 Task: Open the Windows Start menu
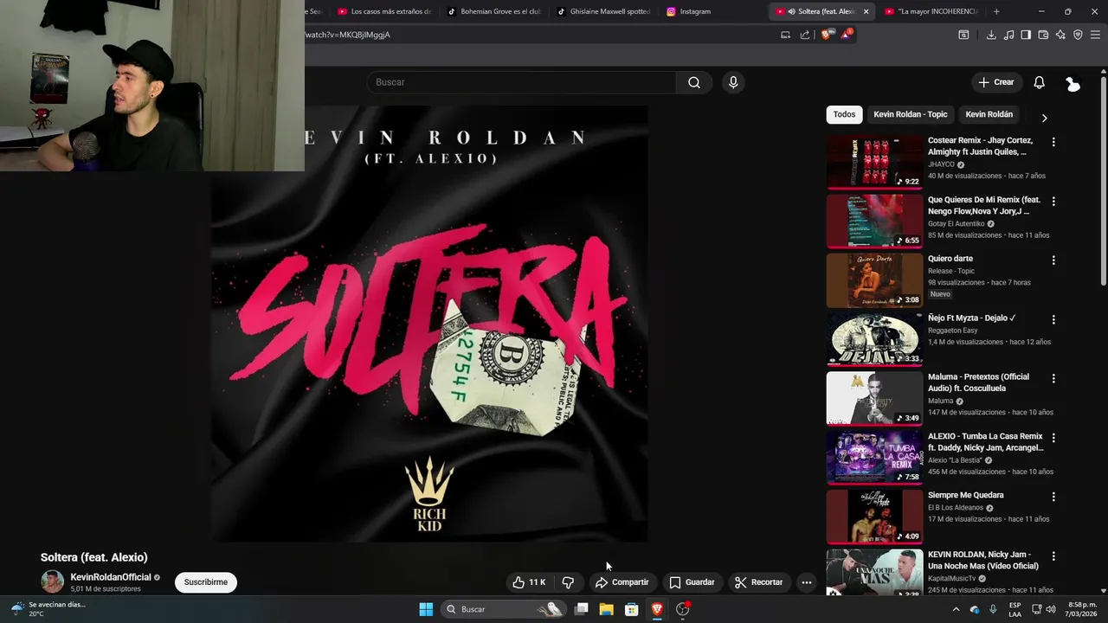(426, 609)
